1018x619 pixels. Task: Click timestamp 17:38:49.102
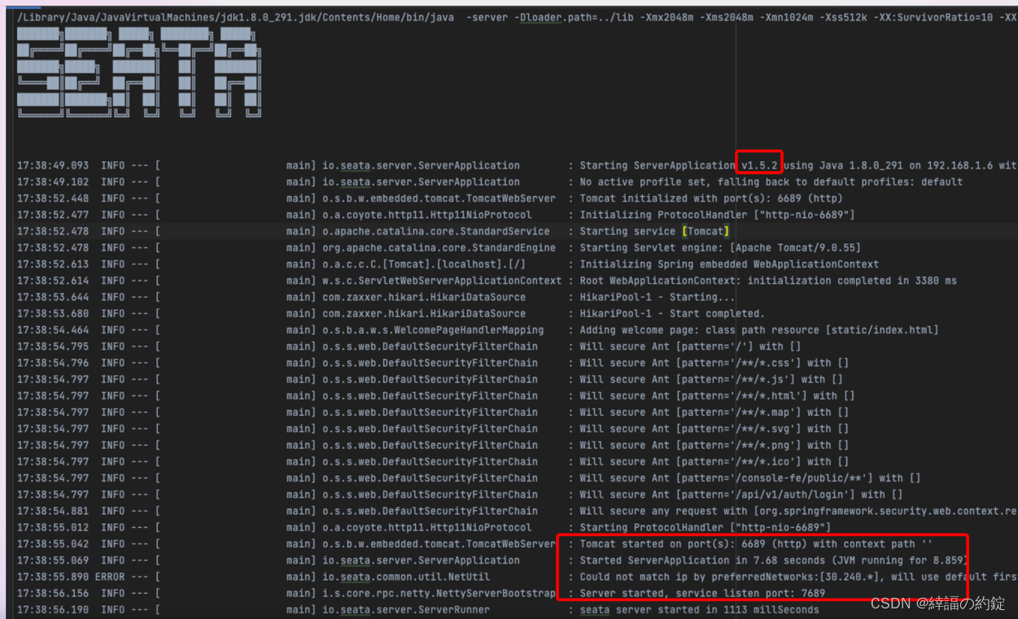coord(53,182)
